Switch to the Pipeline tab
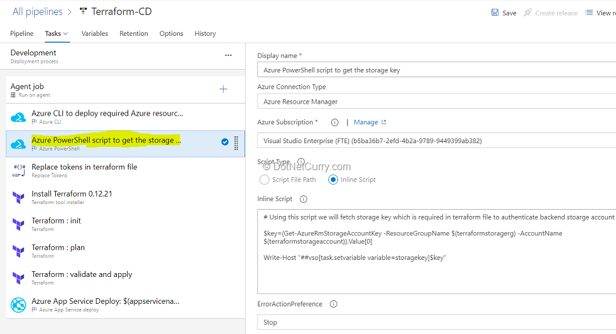This screenshot has height=334, width=616. [x=21, y=34]
